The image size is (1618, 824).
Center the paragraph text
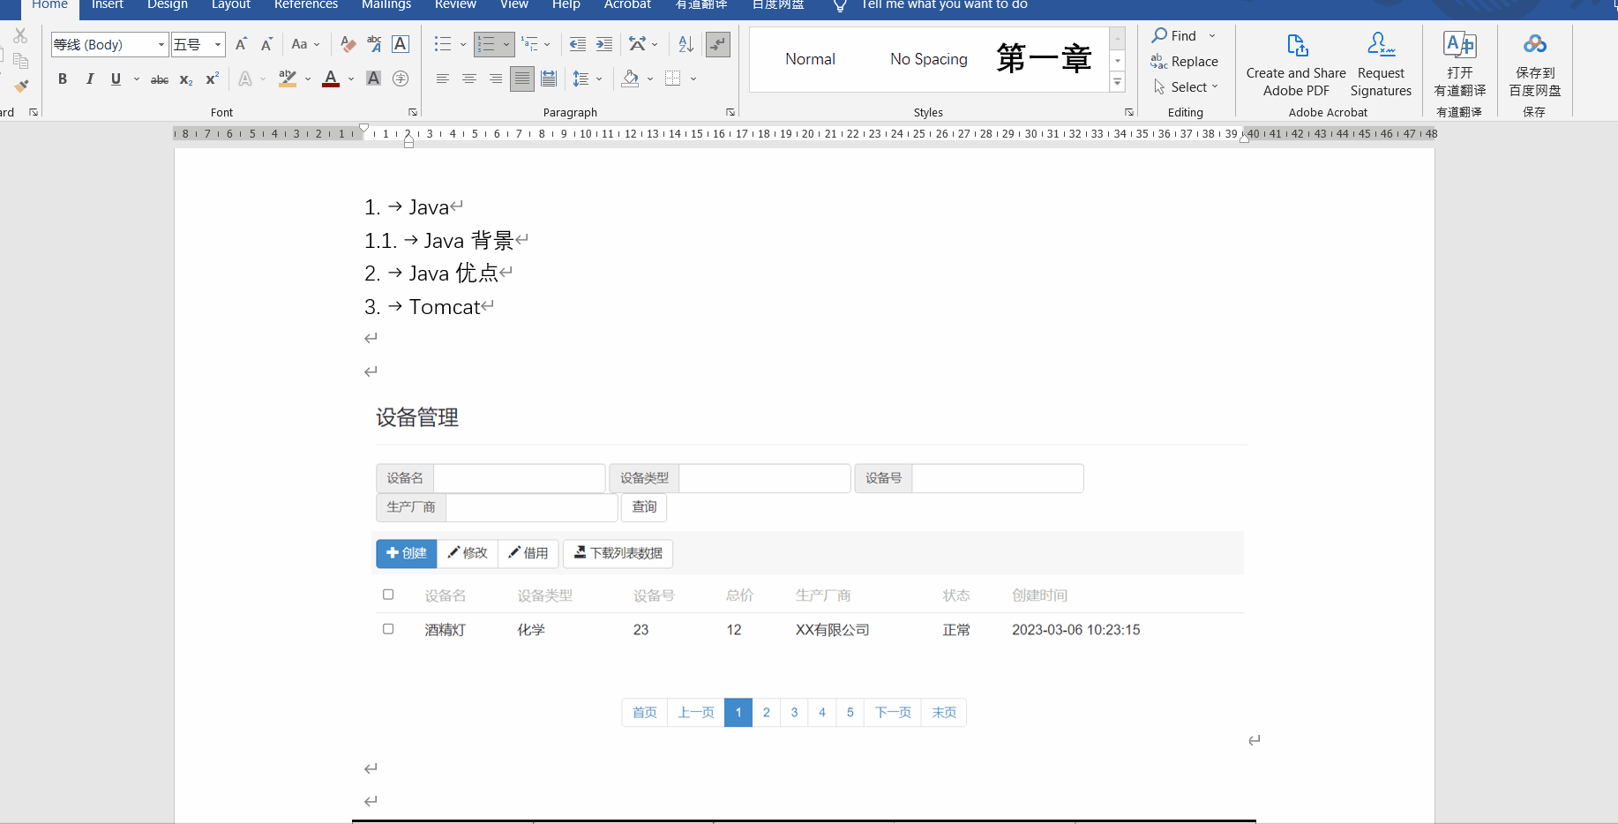point(469,79)
